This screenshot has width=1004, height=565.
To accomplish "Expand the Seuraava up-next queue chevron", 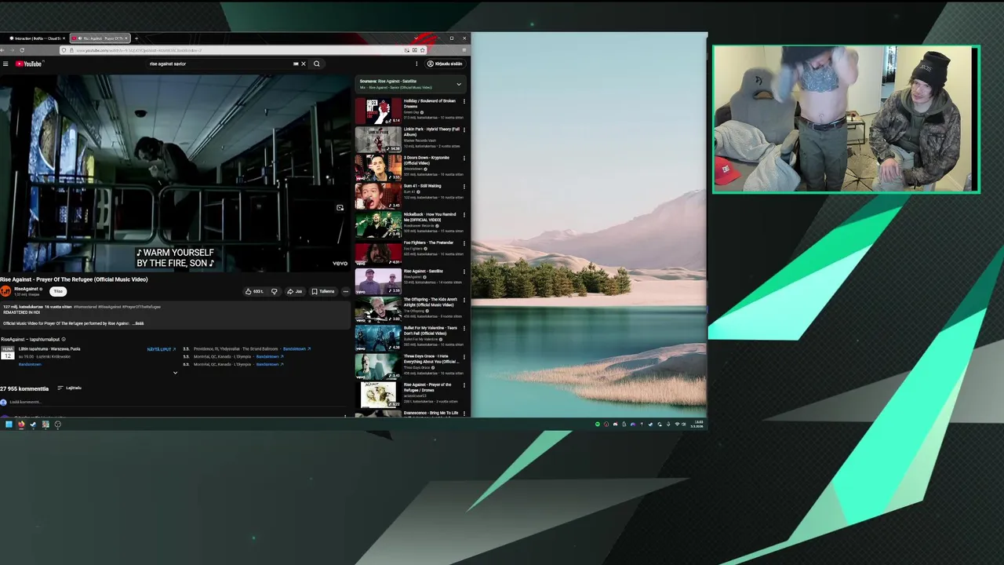I will tap(459, 84).
